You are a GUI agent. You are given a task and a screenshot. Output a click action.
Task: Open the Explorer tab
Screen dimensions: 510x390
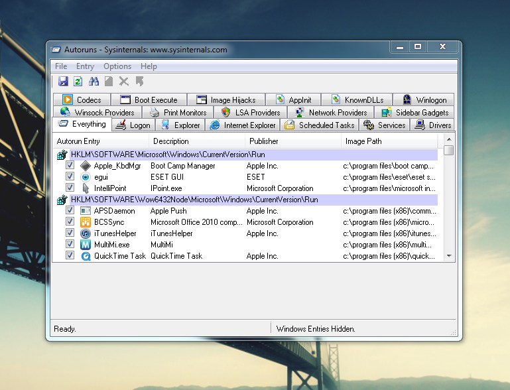point(180,125)
